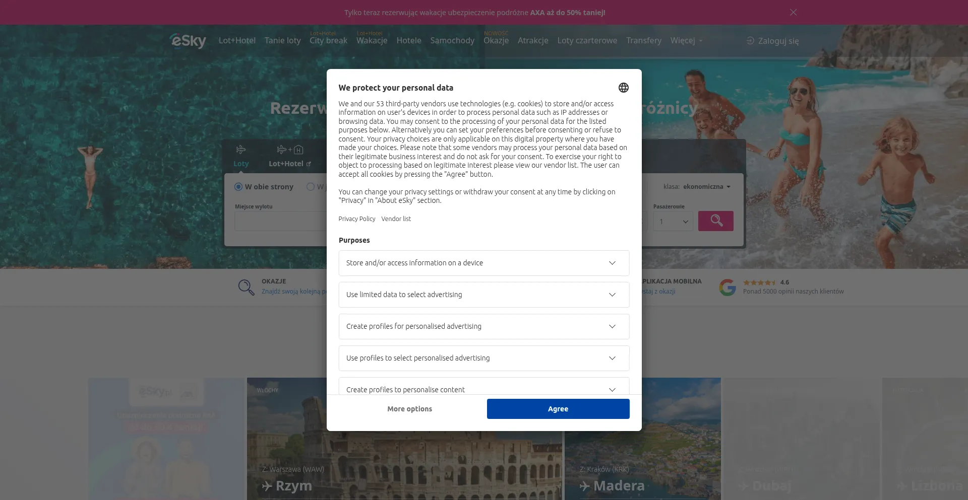Click the Zaloguj się login icon
The width and height of the screenshot is (968, 500).
tap(750, 41)
